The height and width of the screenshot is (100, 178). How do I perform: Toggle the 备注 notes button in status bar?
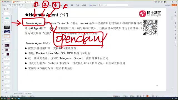[126, 96]
